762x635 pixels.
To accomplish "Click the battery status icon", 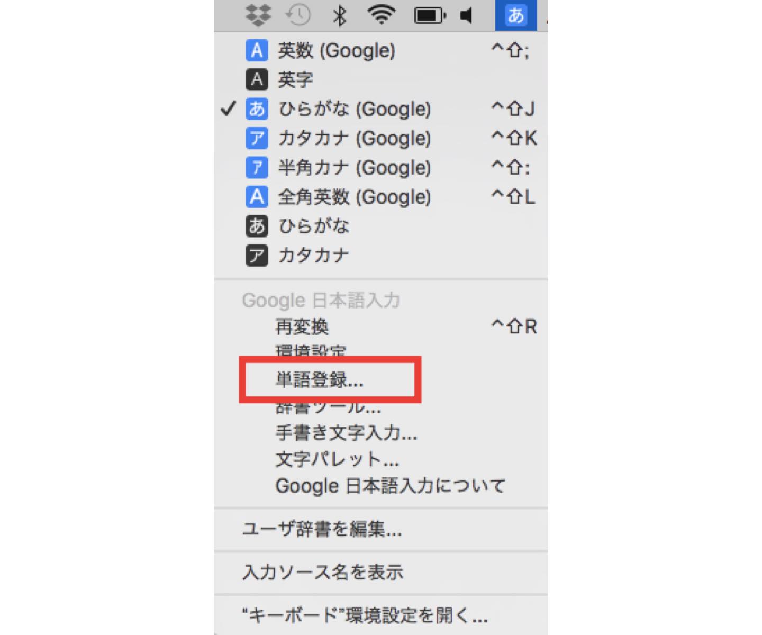I will tap(429, 15).
